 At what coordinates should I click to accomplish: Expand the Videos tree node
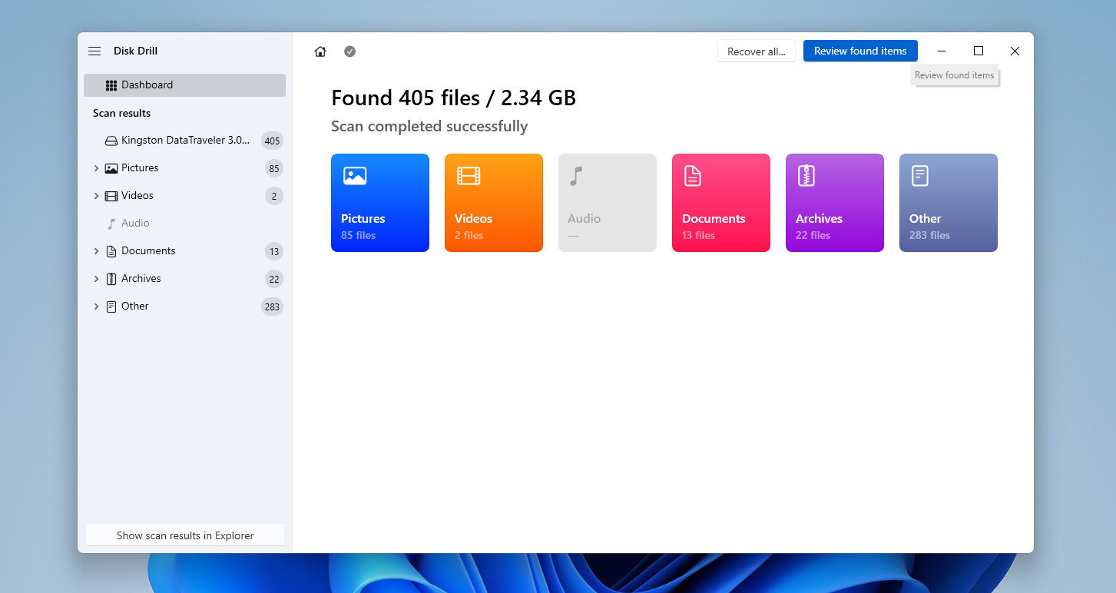point(96,196)
